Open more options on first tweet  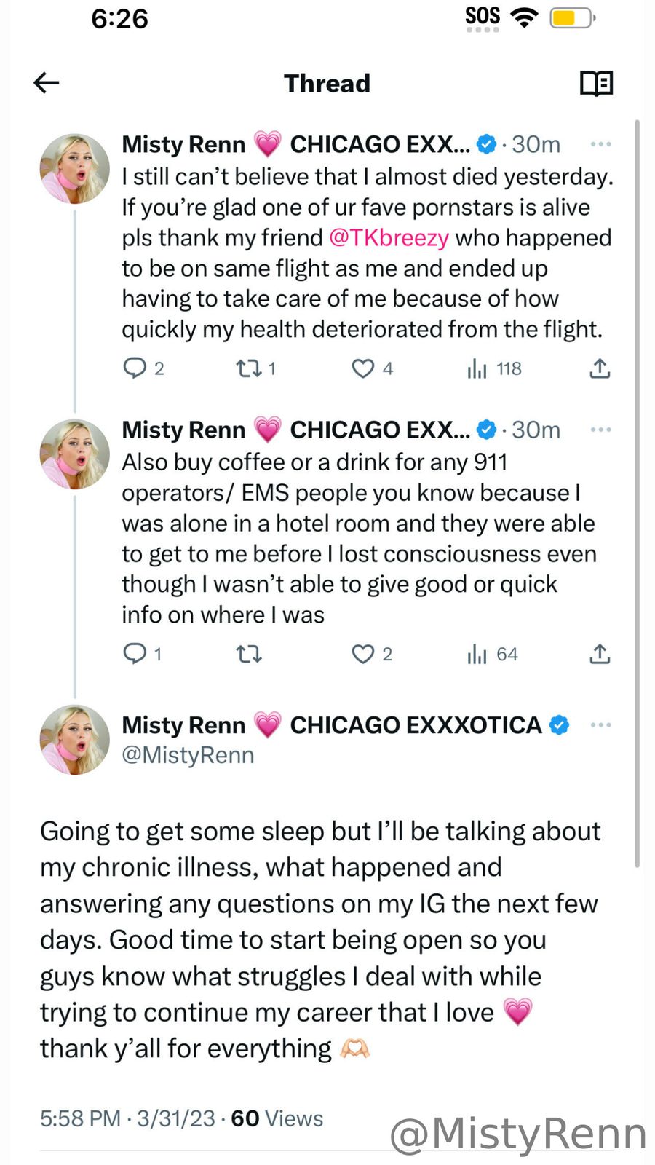click(x=600, y=144)
